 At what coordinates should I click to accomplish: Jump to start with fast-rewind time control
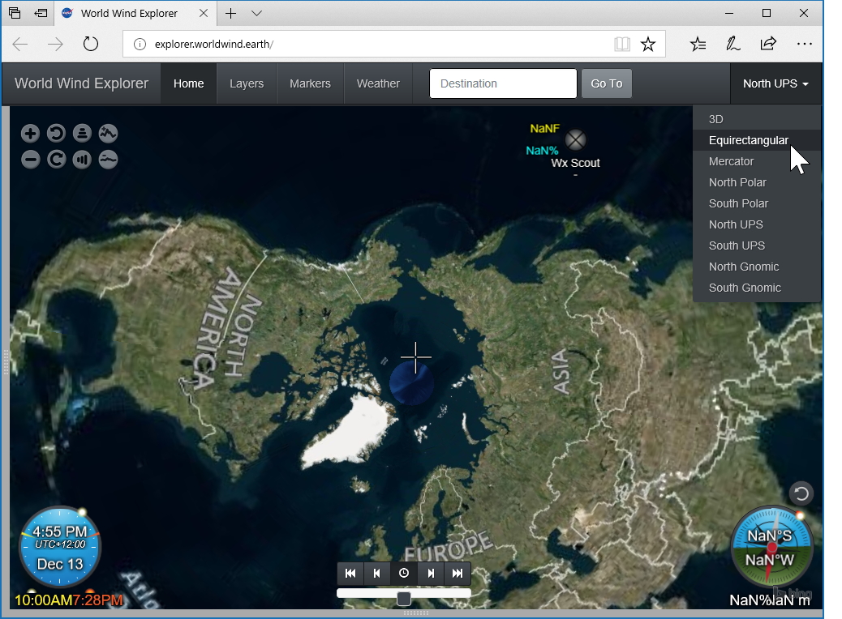(x=350, y=574)
